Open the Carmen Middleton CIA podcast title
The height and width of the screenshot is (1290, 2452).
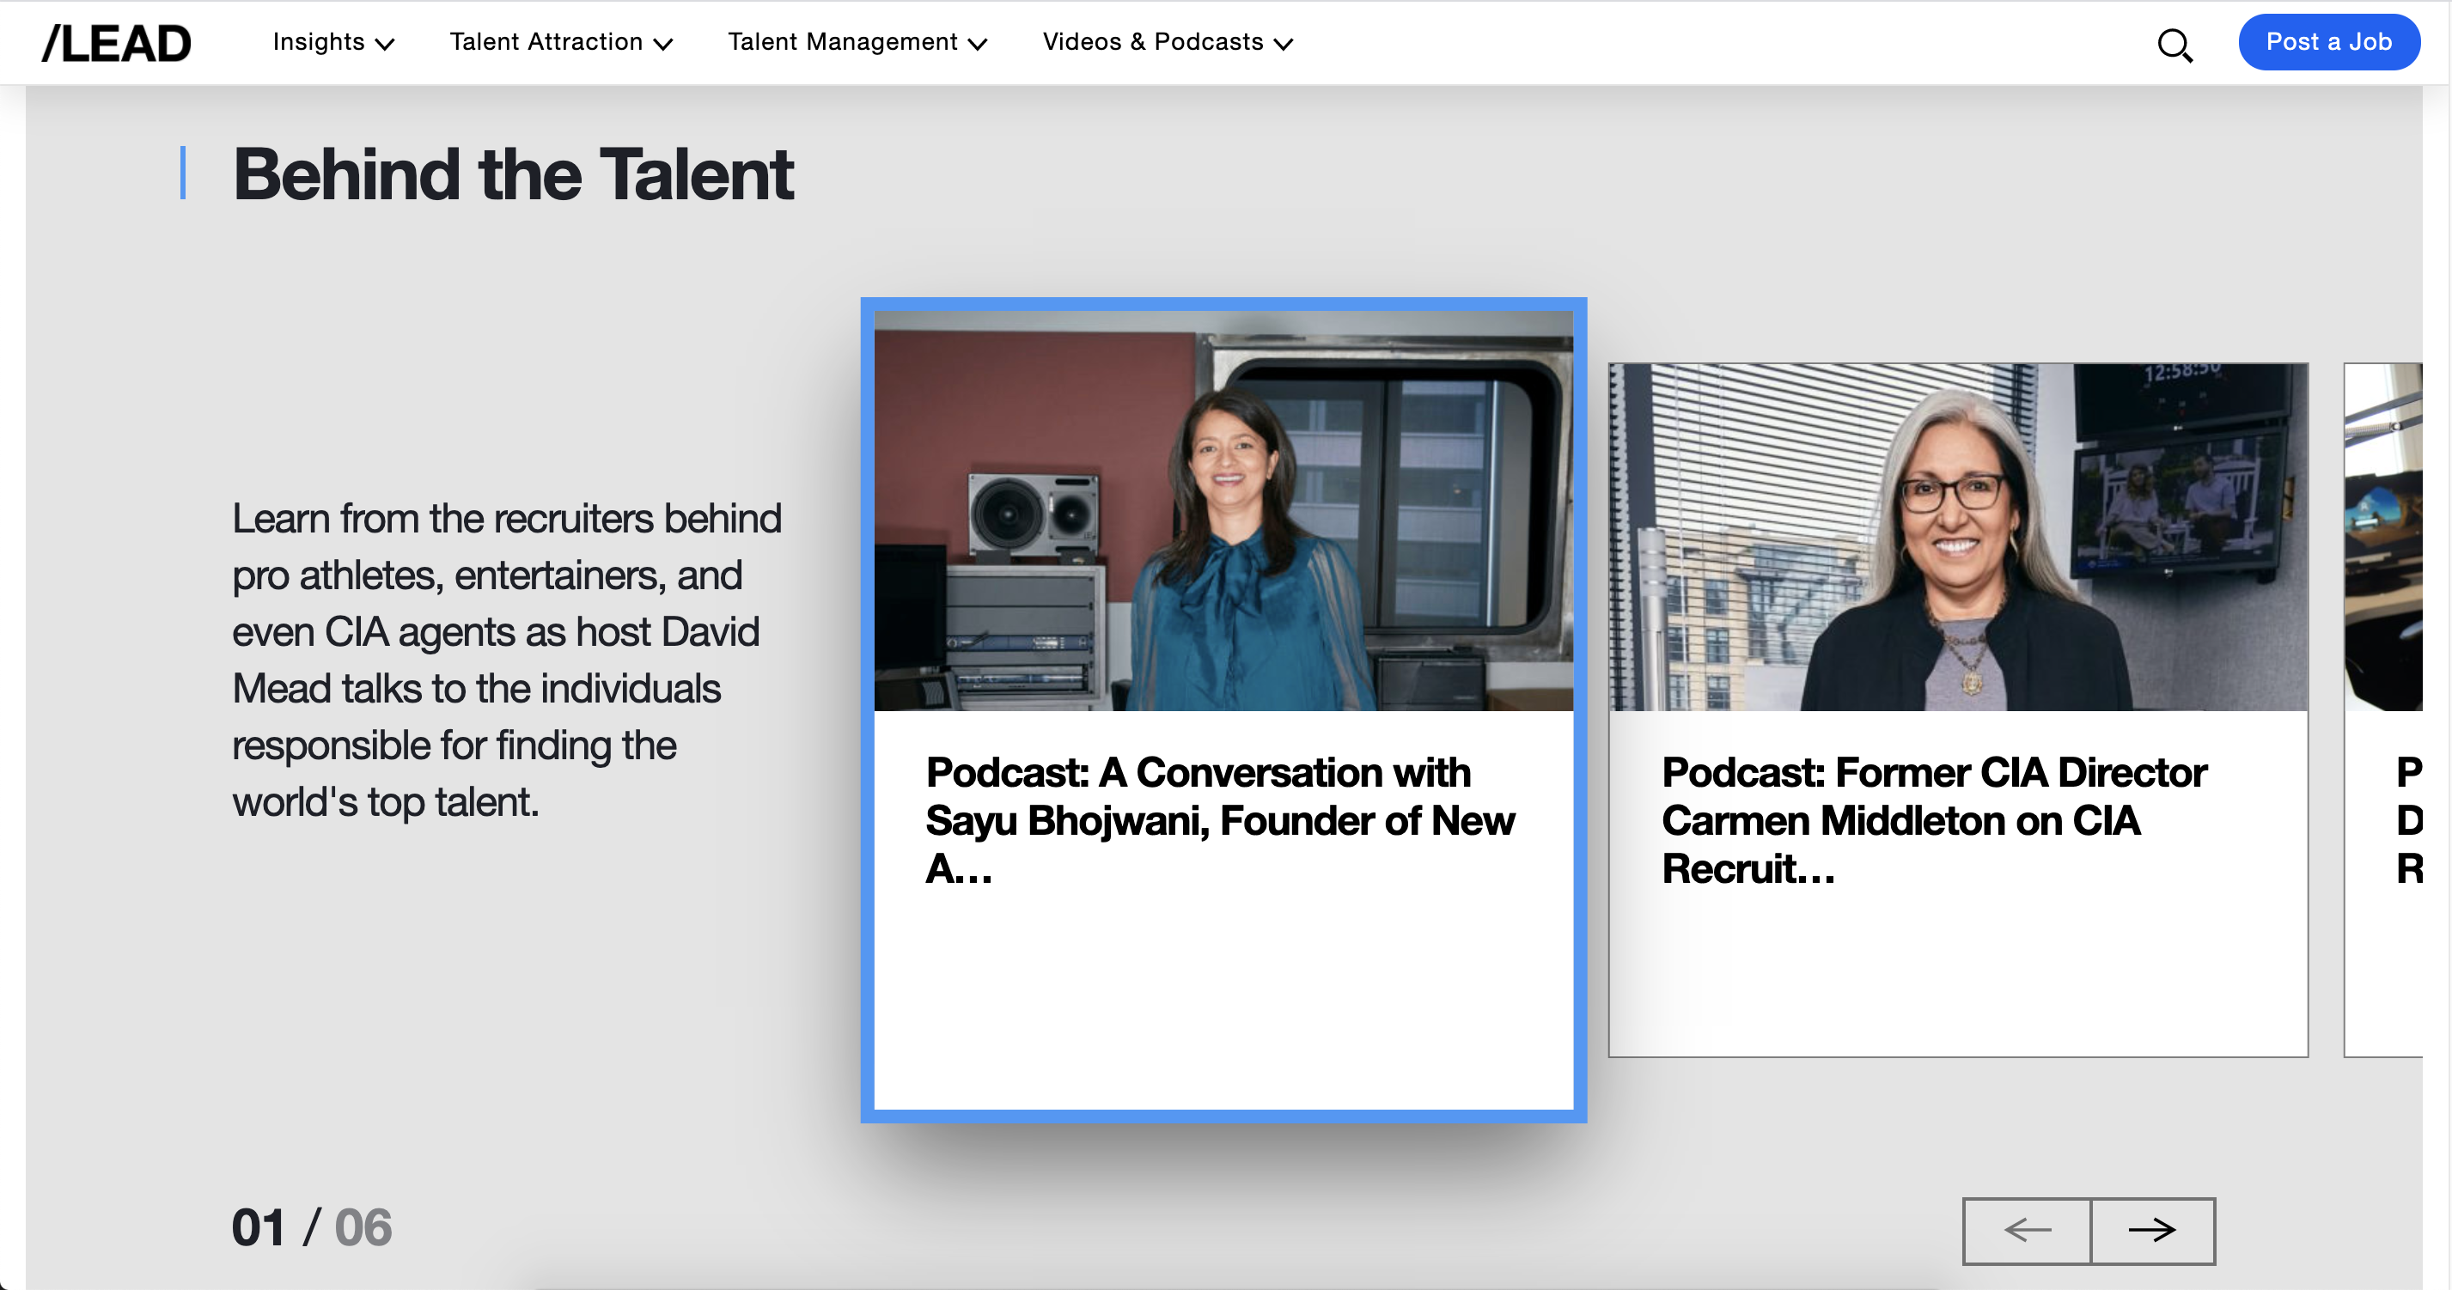[1932, 819]
